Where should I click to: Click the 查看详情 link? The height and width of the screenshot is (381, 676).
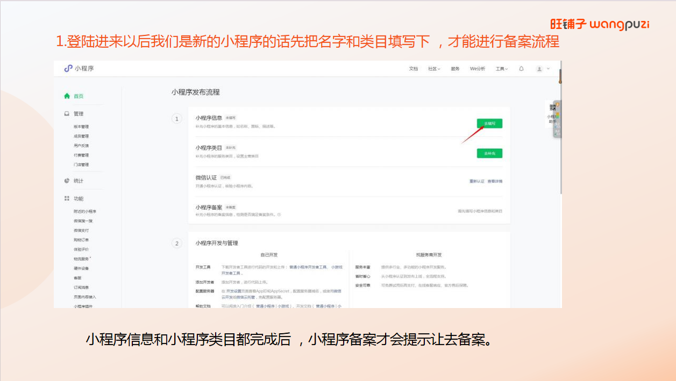495,181
